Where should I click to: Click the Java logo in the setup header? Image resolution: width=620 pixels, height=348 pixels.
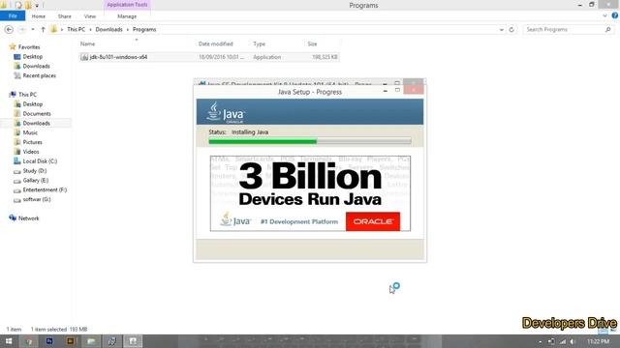(x=226, y=112)
